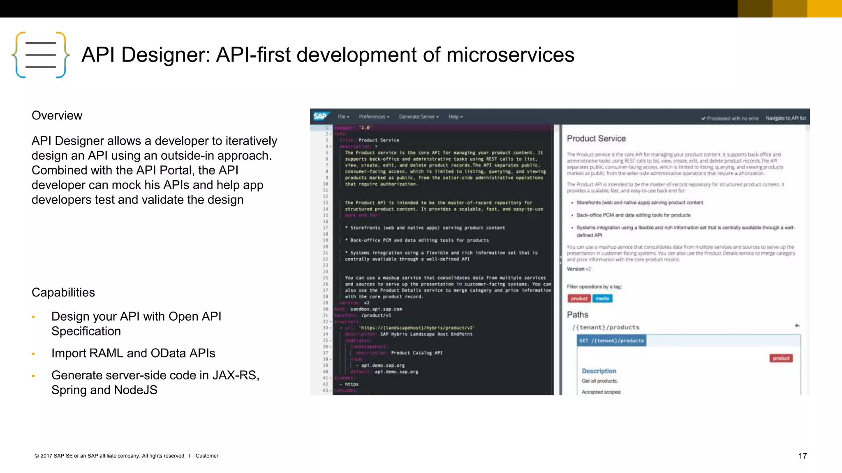Collapse the description block at editor line 4
842x473 pixels.
[x=330, y=147]
